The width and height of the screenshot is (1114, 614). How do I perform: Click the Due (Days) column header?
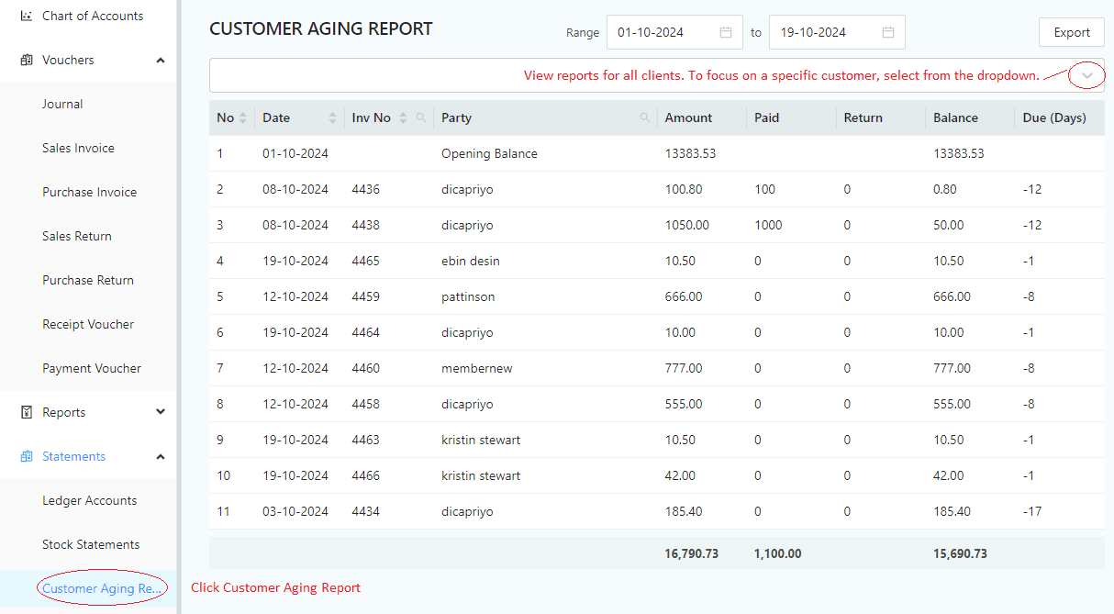pos(1054,117)
